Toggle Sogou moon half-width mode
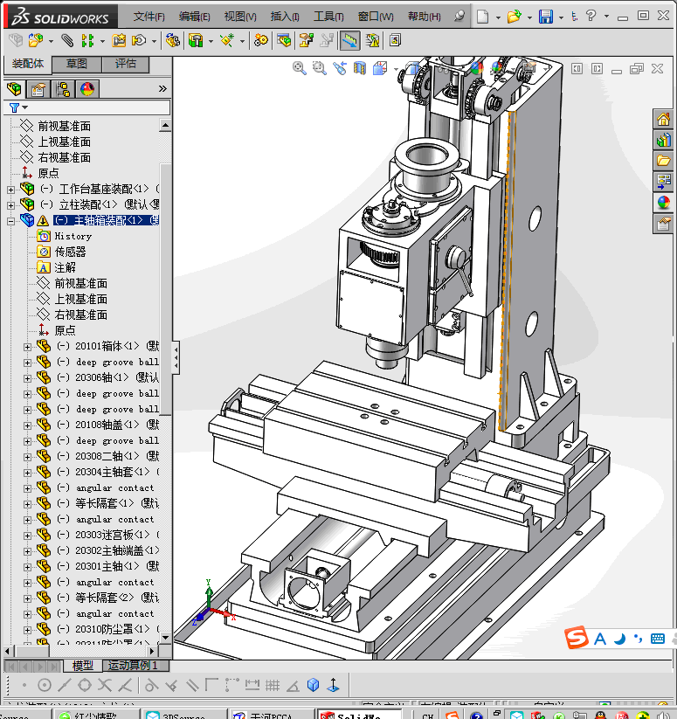The height and width of the screenshot is (719, 677). point(619,639)
